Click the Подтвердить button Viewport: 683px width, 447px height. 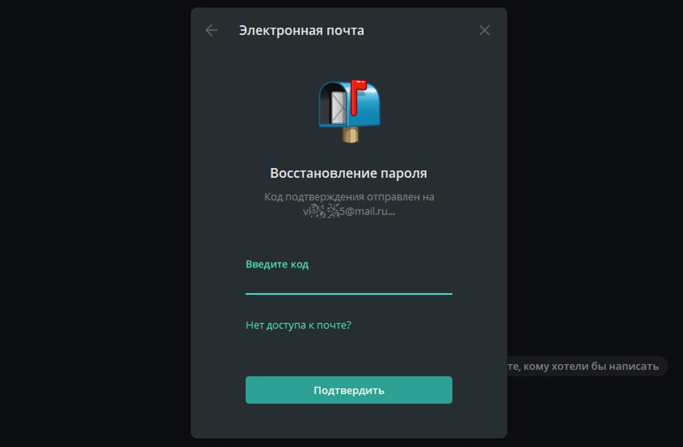pos(349,390)
